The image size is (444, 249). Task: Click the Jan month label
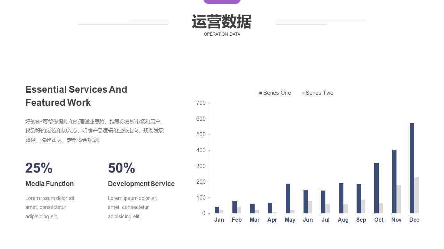[x=219, y=220]
